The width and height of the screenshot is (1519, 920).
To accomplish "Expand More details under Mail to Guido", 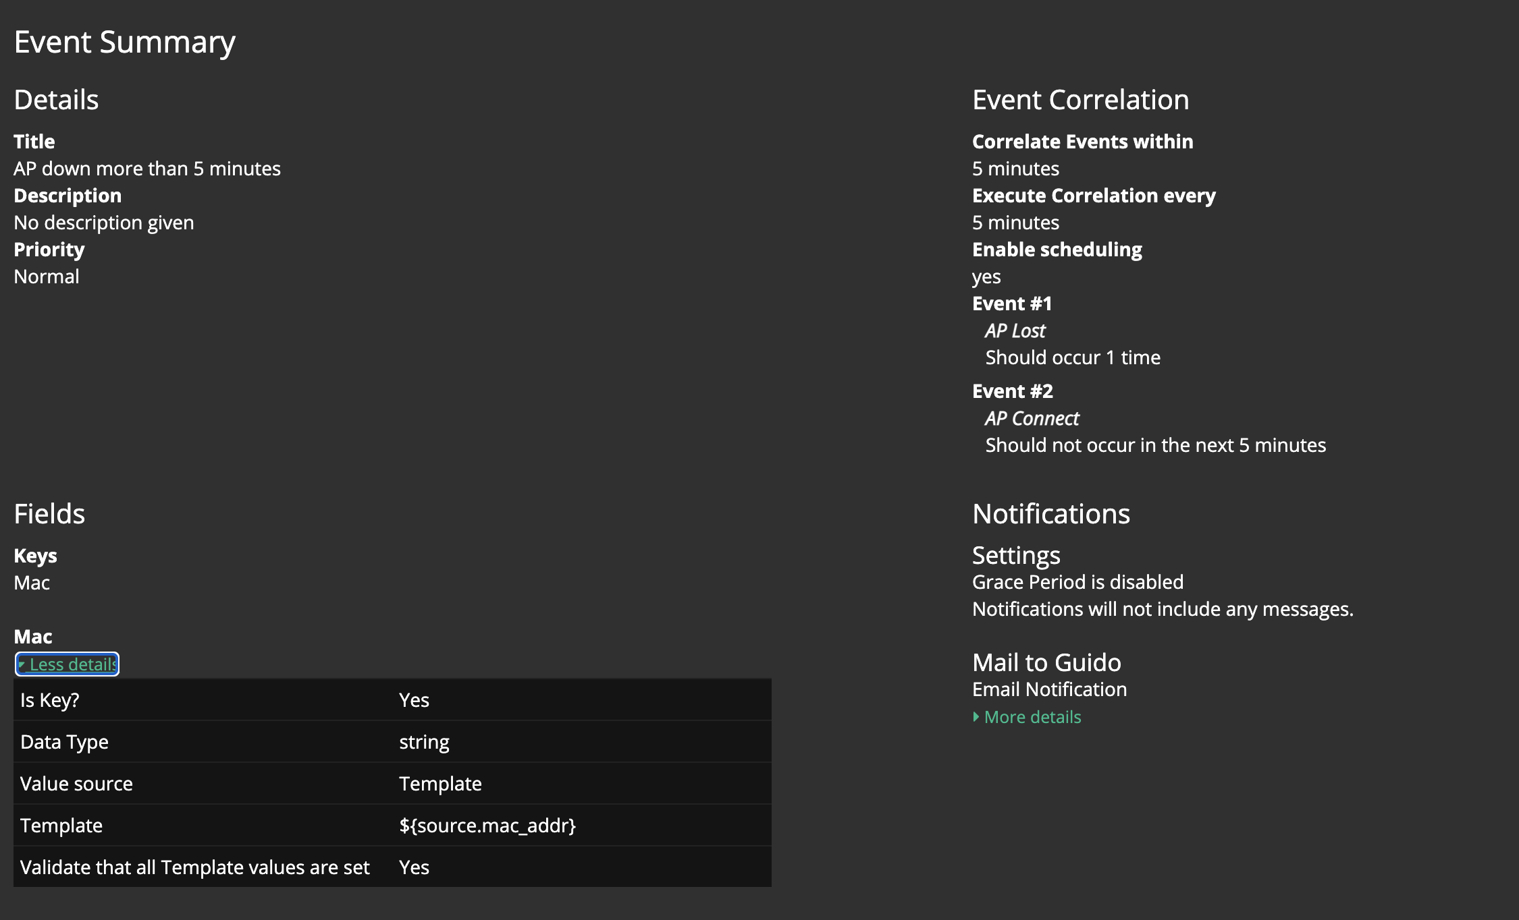I will pyautogui.click(x=1032, y=717).
